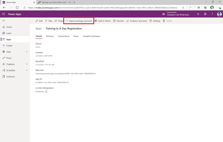Click the Created date value

44,56
